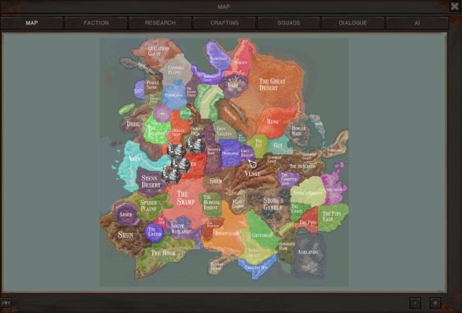462x313 pixels.
Task: Click the player position arrow near Venge
Action: [252, 164]
